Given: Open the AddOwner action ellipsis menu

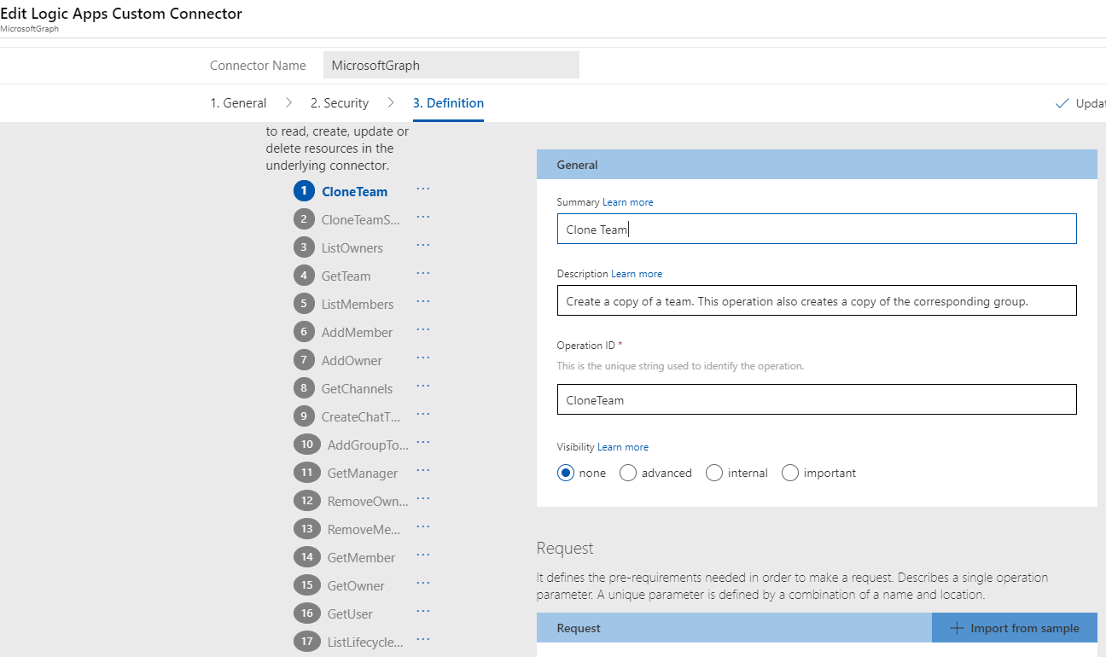Looking at the screenshot, I should tap(423, 358).
